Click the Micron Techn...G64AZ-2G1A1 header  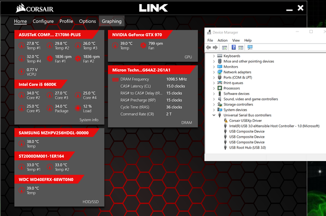pos(151,70)
